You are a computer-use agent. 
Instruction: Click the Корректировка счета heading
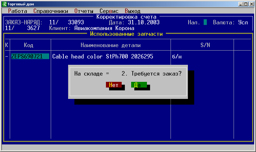[126, 17]
